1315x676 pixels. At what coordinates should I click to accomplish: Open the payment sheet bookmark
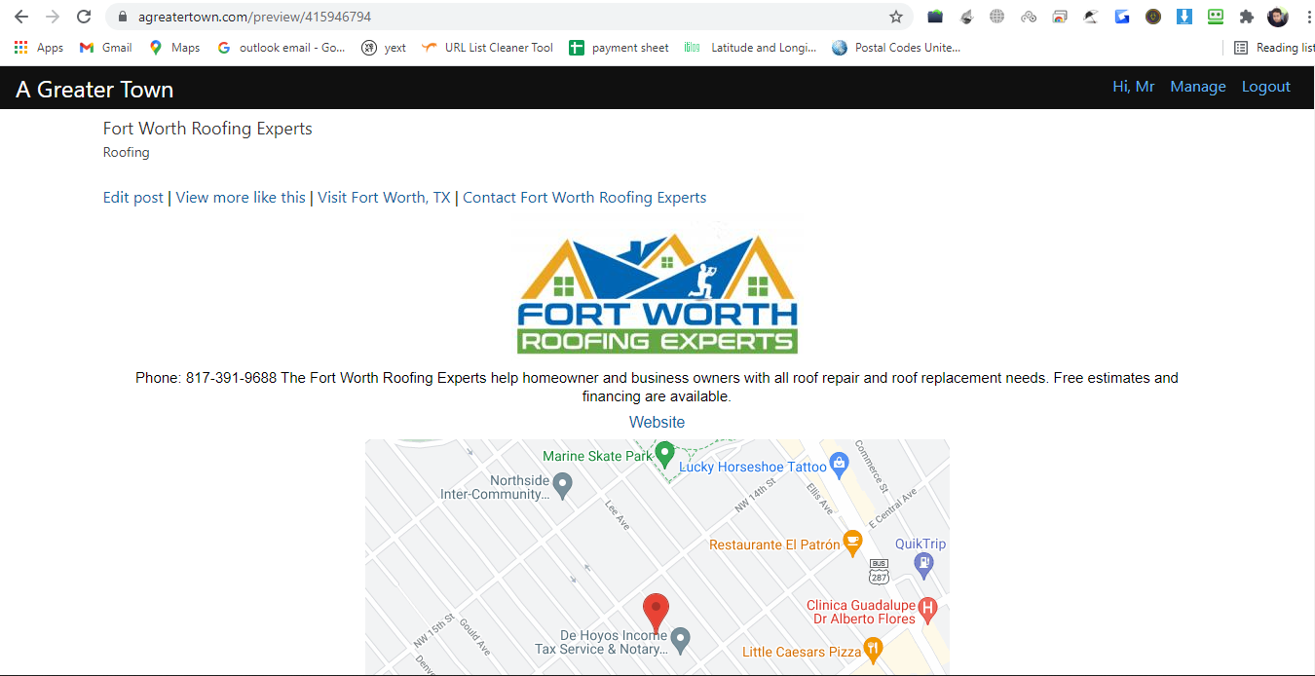(x=620, y=47)
